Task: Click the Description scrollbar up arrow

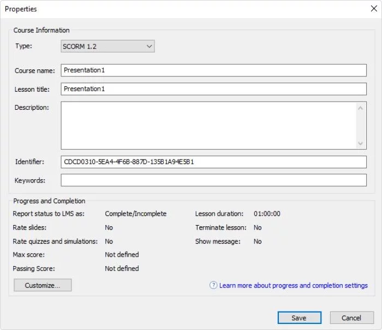Action: pos(361,108)
